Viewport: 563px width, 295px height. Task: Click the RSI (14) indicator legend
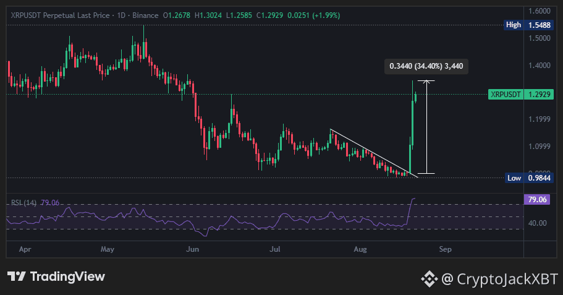tap(23, 203)
